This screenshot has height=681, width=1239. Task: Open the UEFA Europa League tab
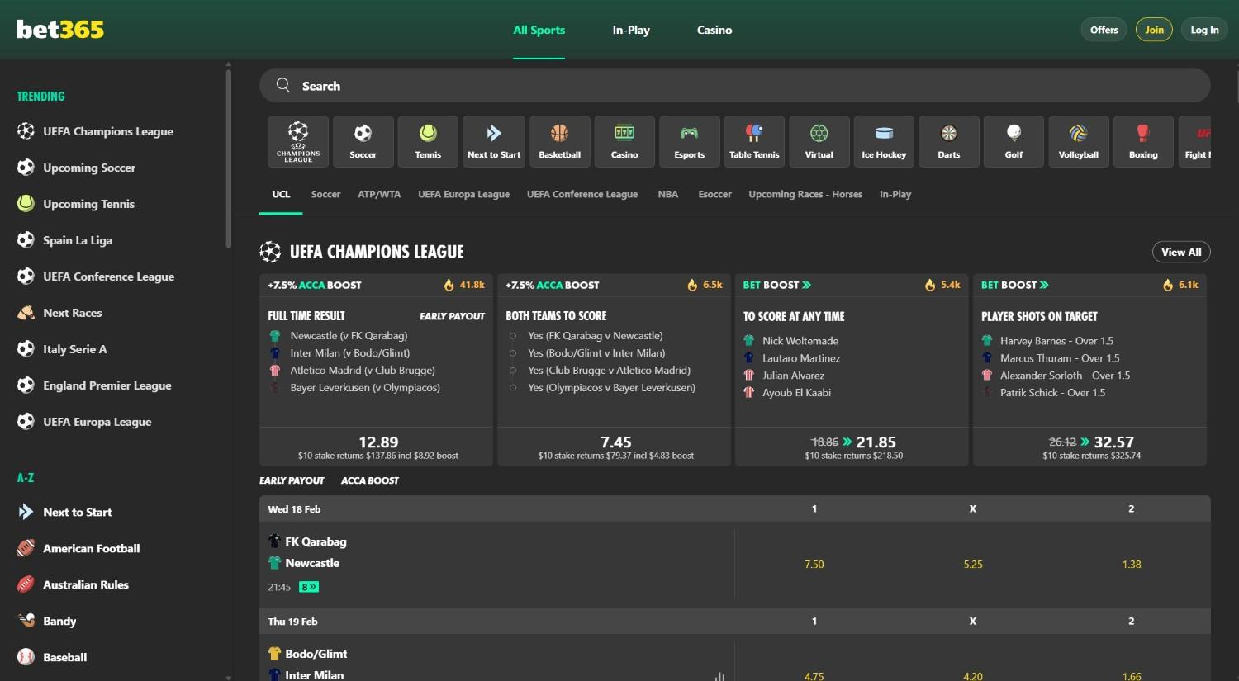[x=463, y=194]
